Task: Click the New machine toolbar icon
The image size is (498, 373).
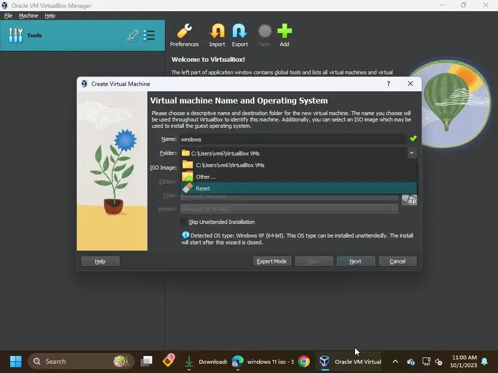Action: tap(264, 35)
